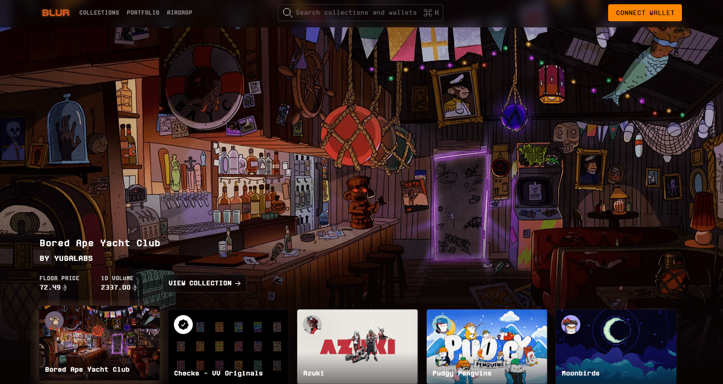Click the Ethereum icon beside floor price
The image size is (723, 384).
[65, 287]
